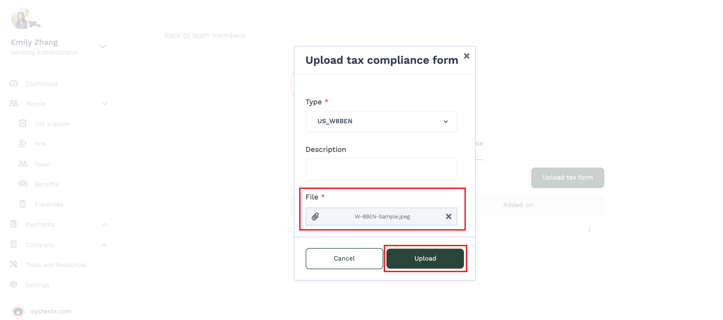Select the Hire person-plus icon

pos(23,144)
